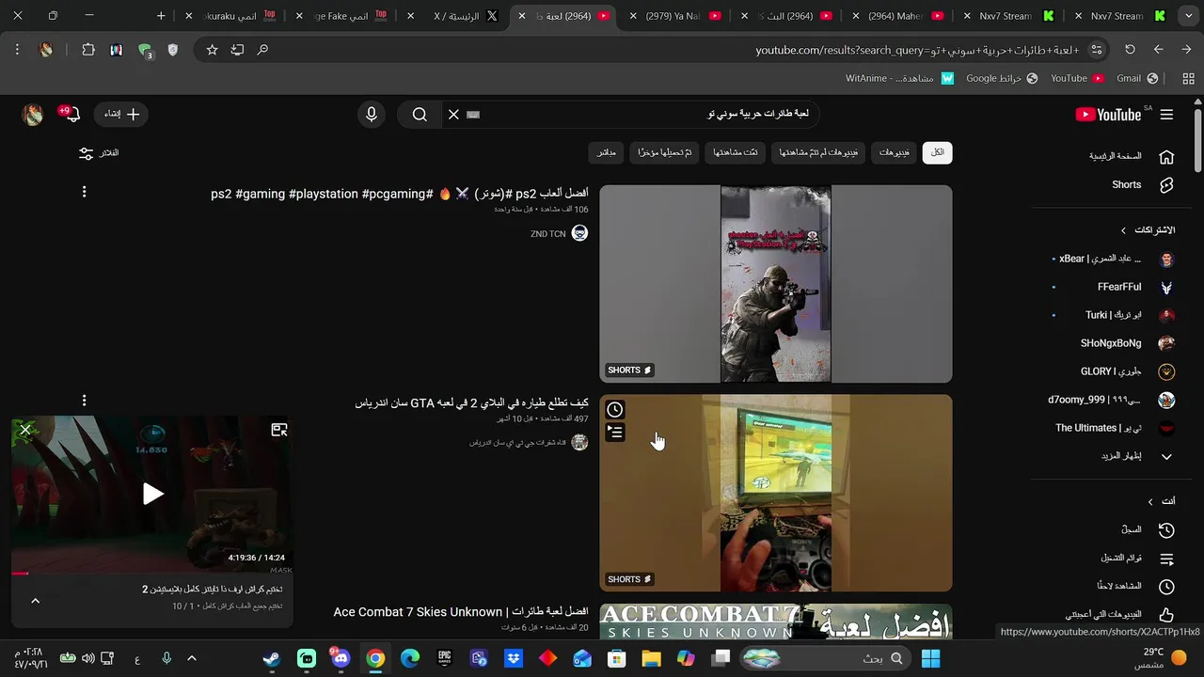Screen dimensions: 1204x677
Task: Select the تمّ تحميلها مؤخرًا recently uploaded chip
Action: click(664, 152)
